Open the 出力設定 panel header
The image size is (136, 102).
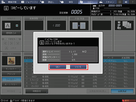coord(124,19)
